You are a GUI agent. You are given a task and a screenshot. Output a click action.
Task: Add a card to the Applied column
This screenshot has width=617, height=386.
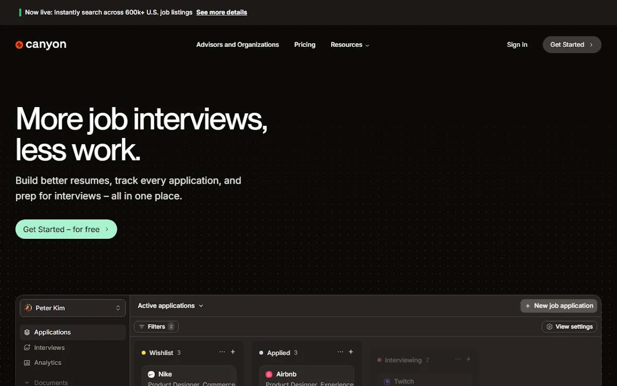(x=351, y=352)
